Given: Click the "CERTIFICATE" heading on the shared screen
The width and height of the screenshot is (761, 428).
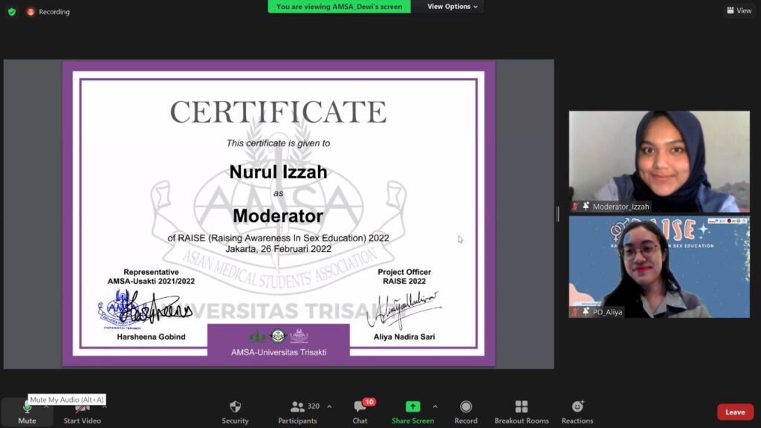Looking at the screenshot, I should (278, 111).
